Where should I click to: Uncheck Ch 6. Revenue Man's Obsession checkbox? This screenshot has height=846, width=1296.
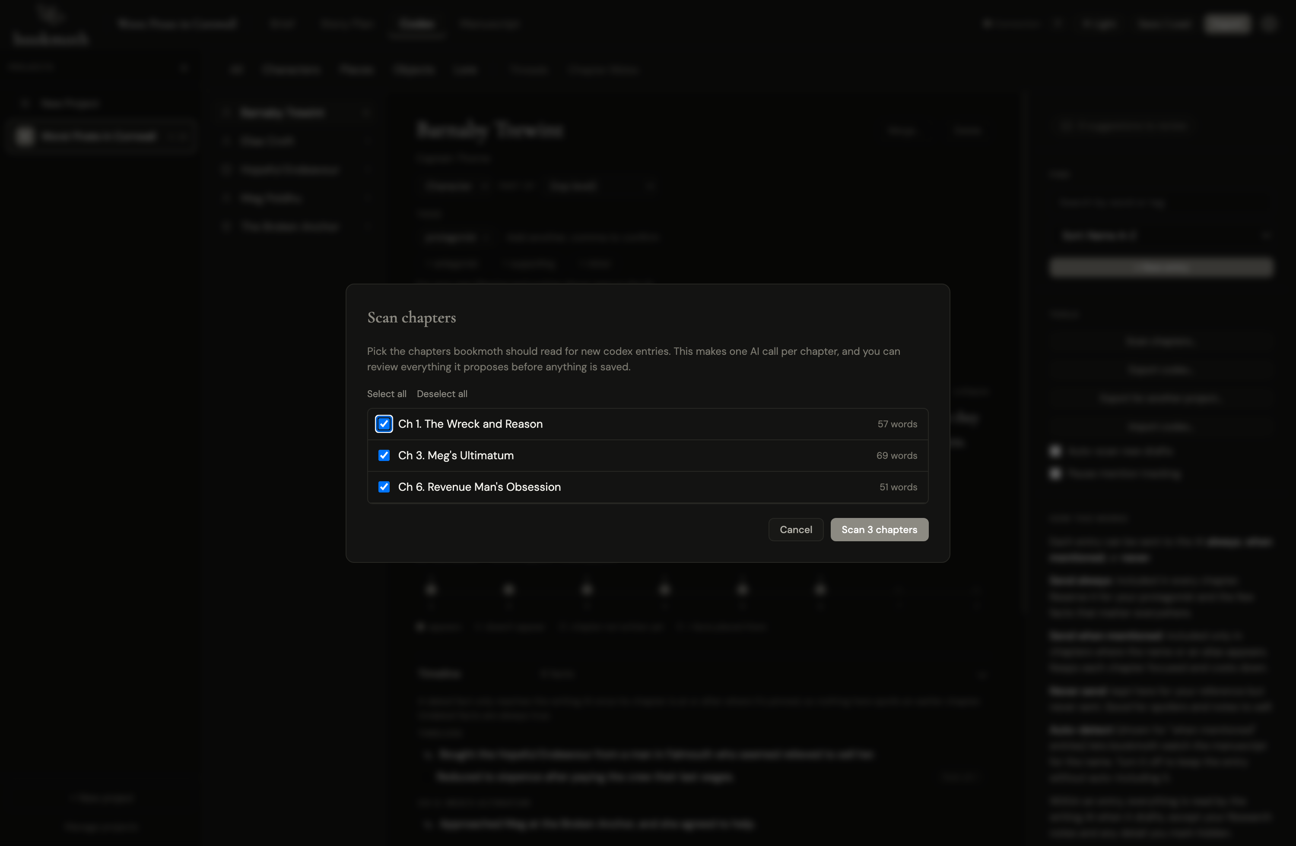(384, 487)
